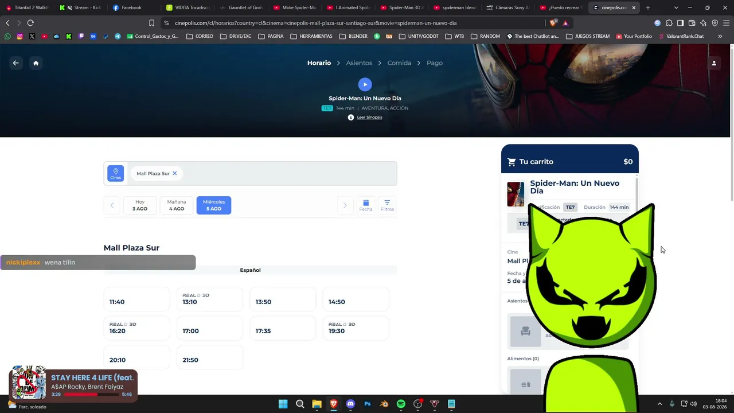Open the Leer Sinopsis link
The width and height of the screenshot is (734, 413).
pyautogui.click(x=369, y=118)
